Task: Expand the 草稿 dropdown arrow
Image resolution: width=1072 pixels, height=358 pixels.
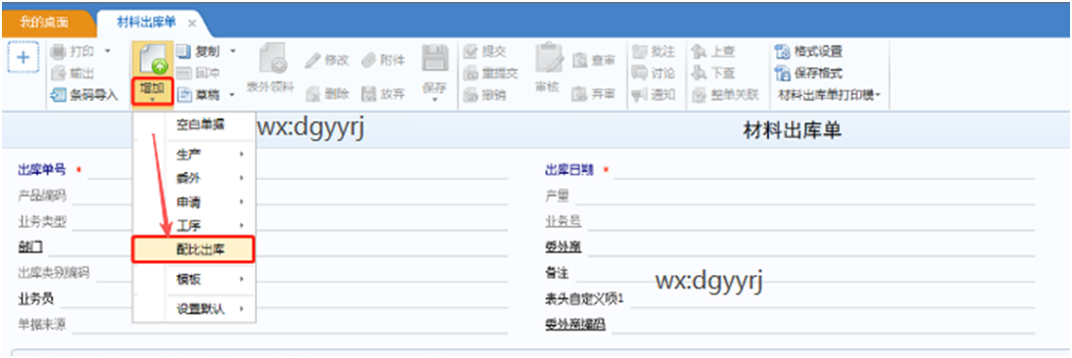Action: point(232,95)
